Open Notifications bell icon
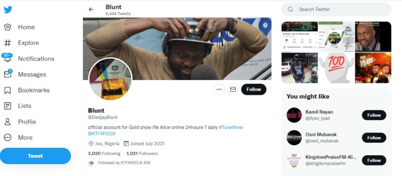 point(7,59)
